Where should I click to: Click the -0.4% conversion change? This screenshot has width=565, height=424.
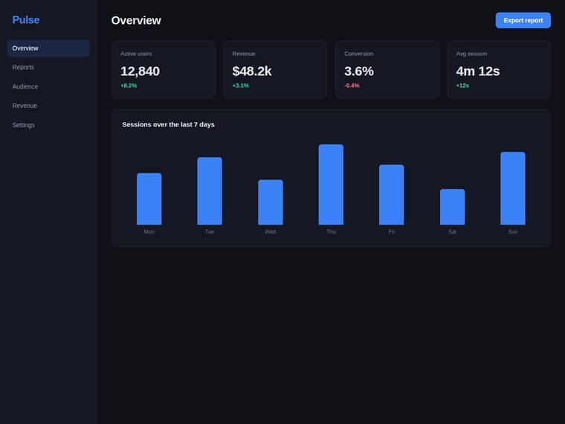(352, 86)
